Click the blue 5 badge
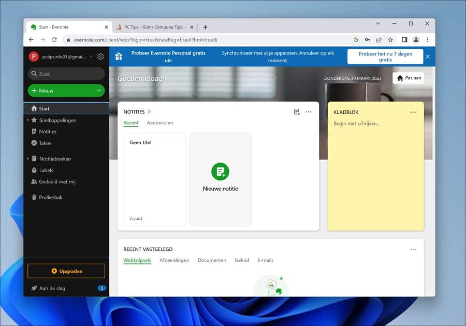The image size is (466, 326). coord(101,288)
